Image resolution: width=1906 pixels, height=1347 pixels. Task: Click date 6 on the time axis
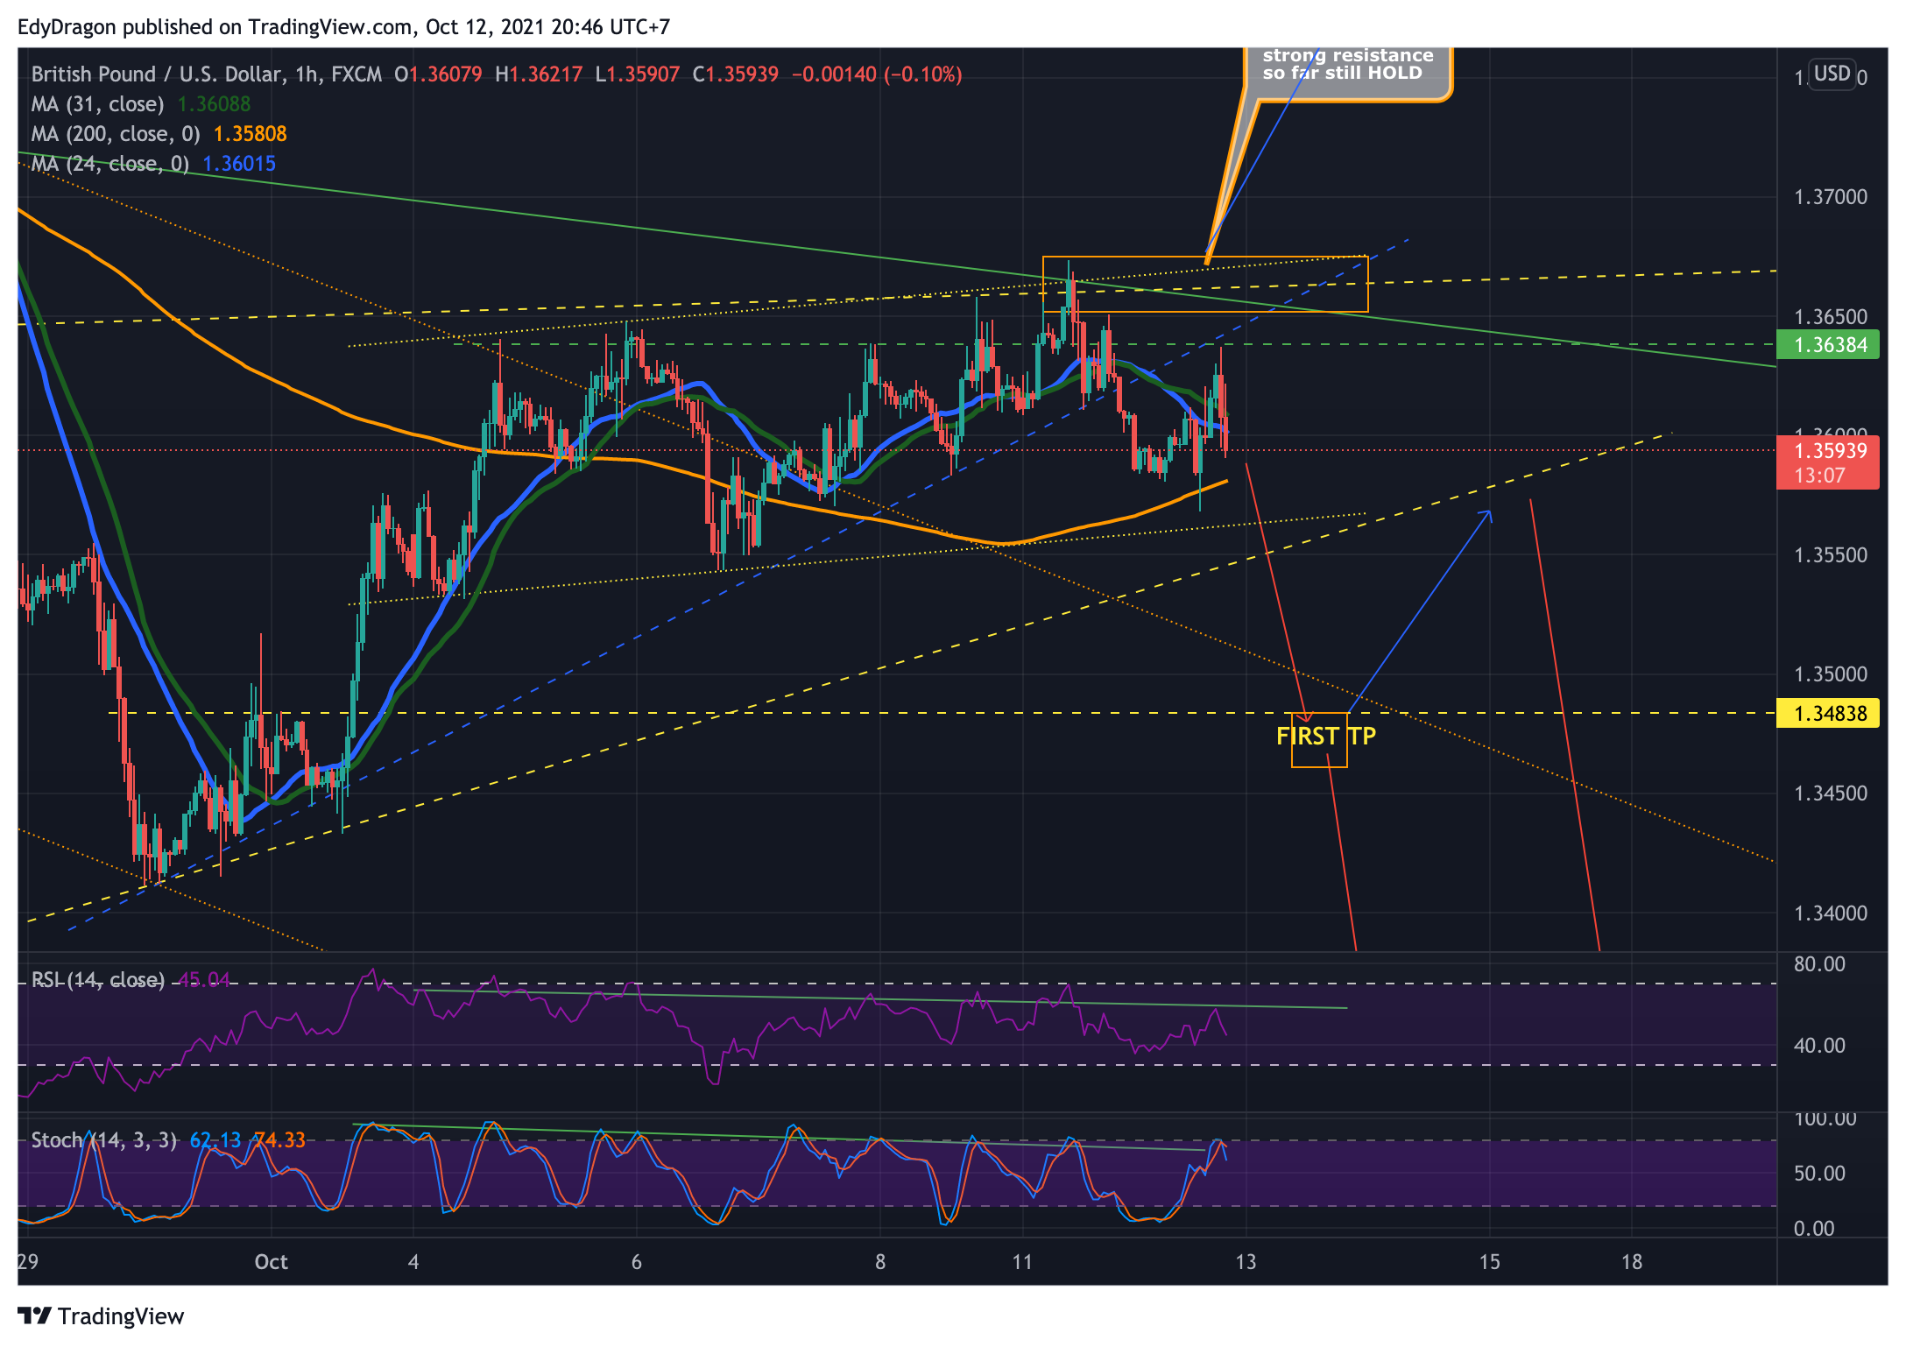tap(637, 1262)
